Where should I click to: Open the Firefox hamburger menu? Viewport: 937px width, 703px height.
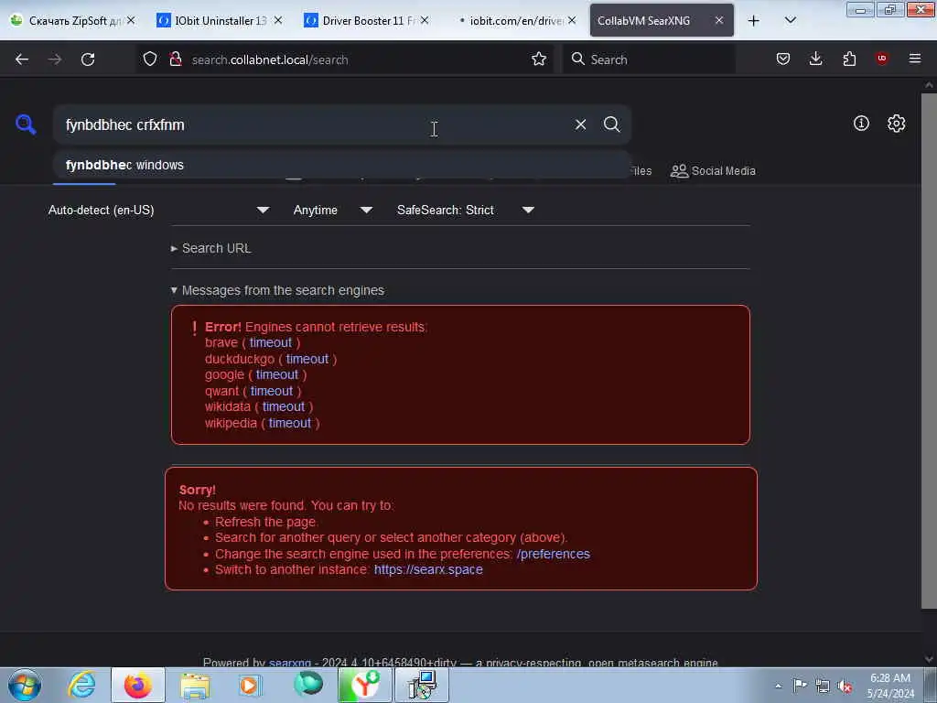pyautogui.click(x=915, y=59)
